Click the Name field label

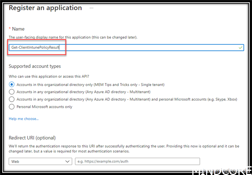point(18,29)
